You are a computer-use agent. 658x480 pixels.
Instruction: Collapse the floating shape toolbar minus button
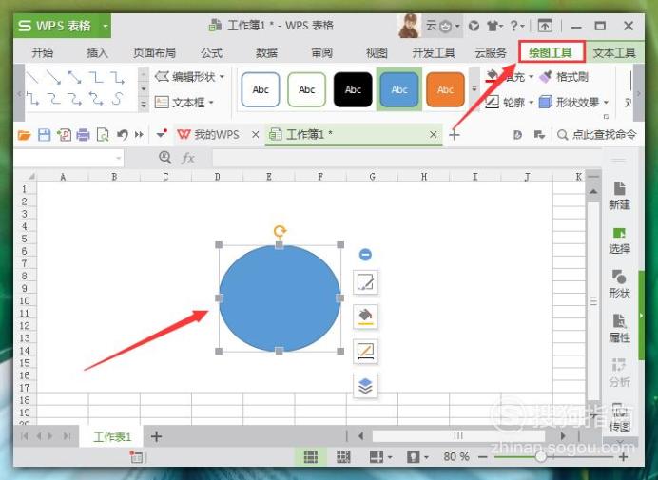pyautogui.click(x=365, y=255)
